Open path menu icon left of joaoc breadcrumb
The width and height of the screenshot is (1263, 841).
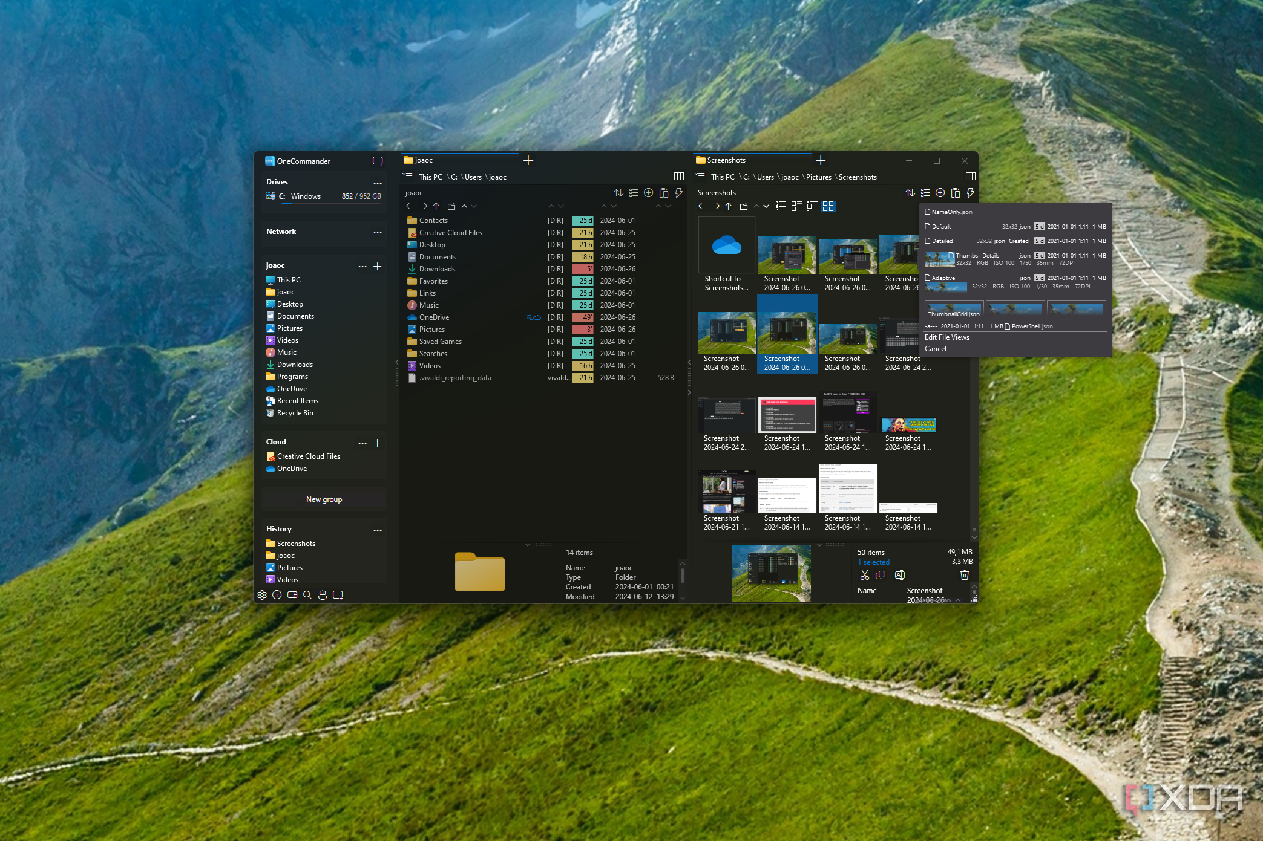tap(408, 177)
